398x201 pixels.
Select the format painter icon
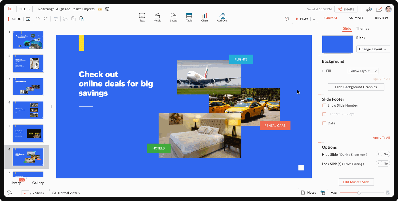point(56,19)
